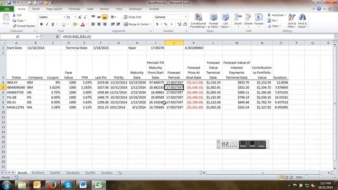Increase font size
Viewport: 338px width, 190px height.
coord(80,17)
